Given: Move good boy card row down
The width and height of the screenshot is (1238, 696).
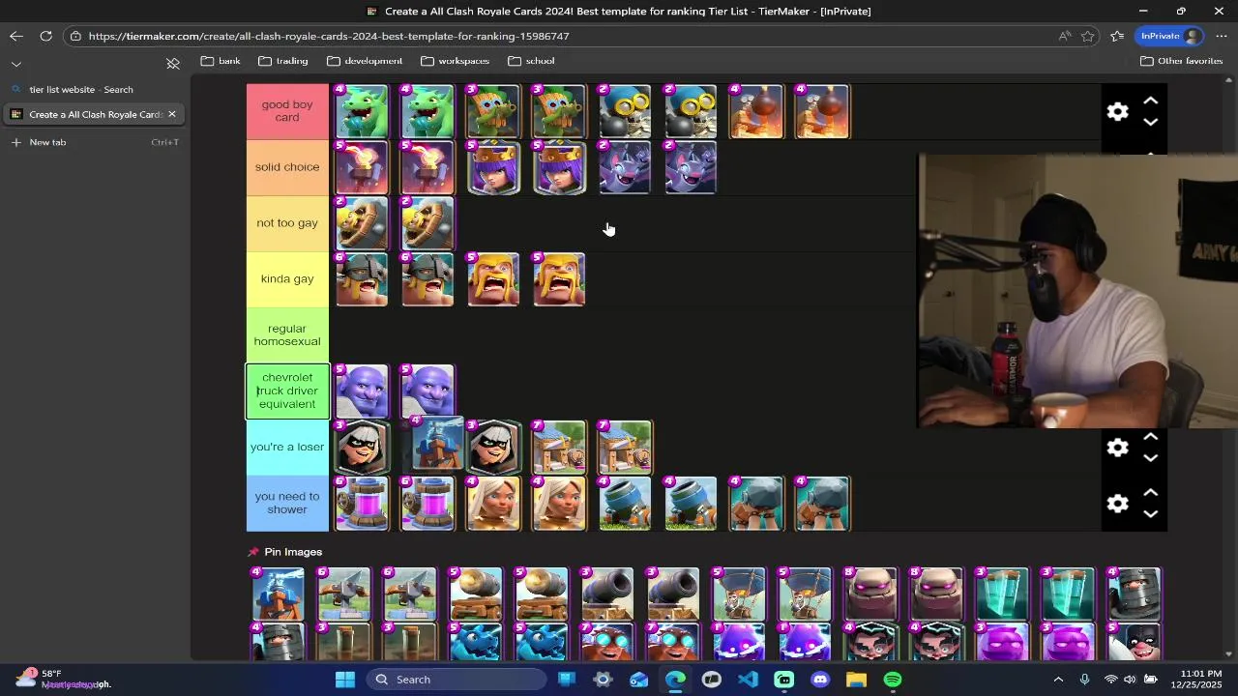Looking at the screenshot, I should (1151, 122).
